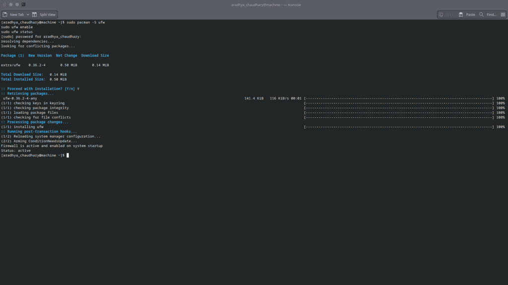Image resolution: width=508 pixels, height=285 pixels.
Task: Click the 'extra/ufw' package name
Action: point(10,65)
